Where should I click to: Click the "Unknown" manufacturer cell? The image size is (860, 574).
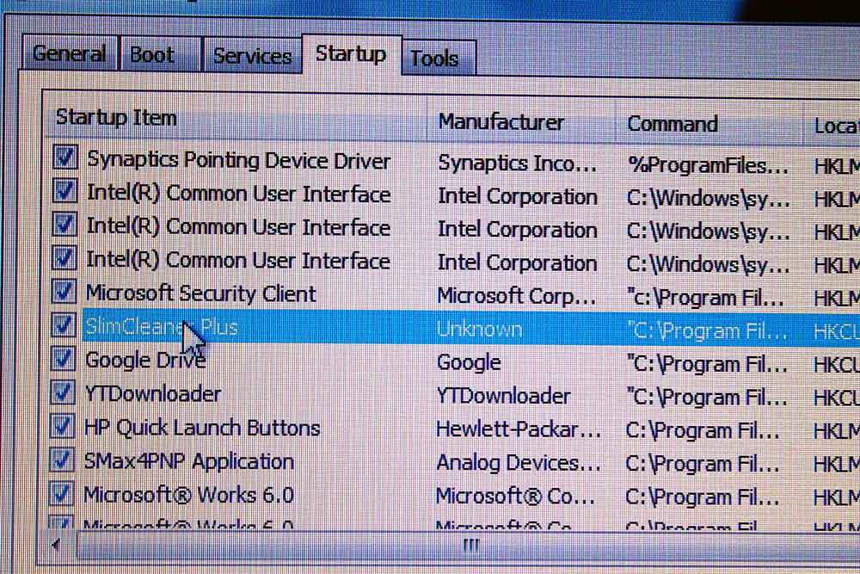click(x=479, y=330)
